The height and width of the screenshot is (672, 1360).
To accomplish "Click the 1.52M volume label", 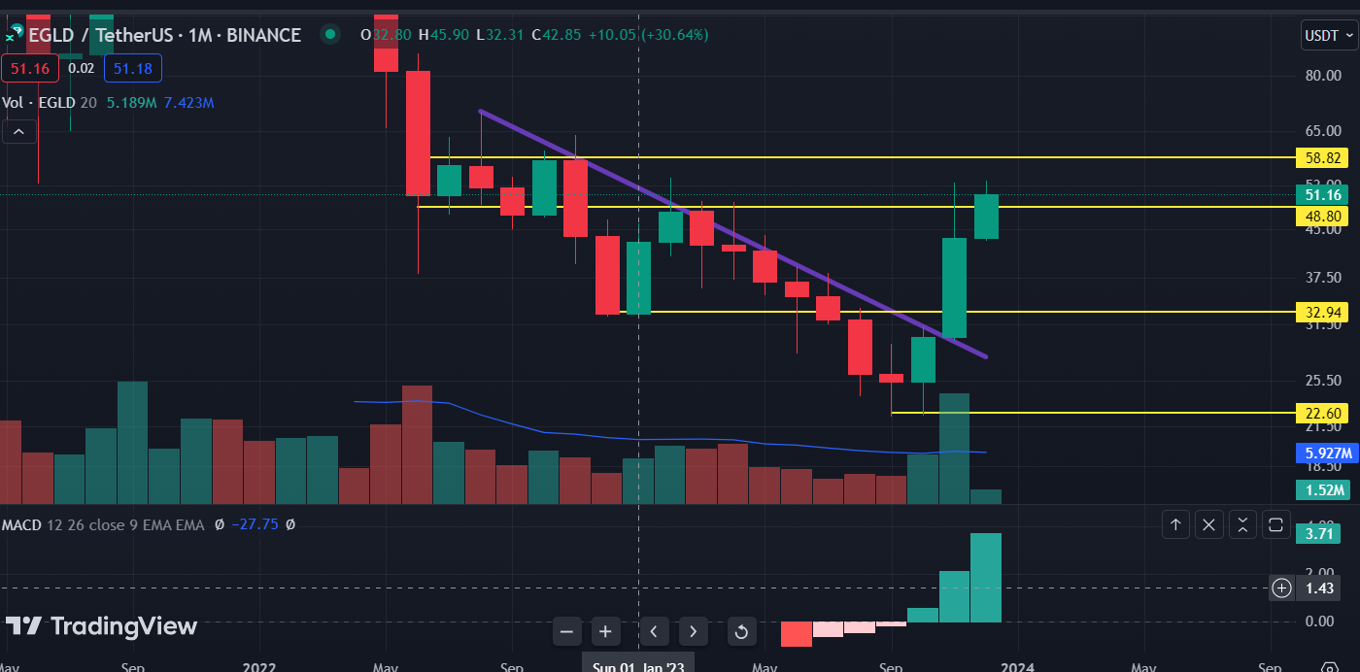I will 1325,489.
